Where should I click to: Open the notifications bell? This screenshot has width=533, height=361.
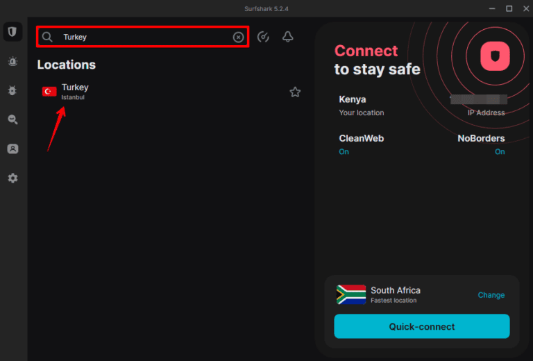tap(288, 37)
